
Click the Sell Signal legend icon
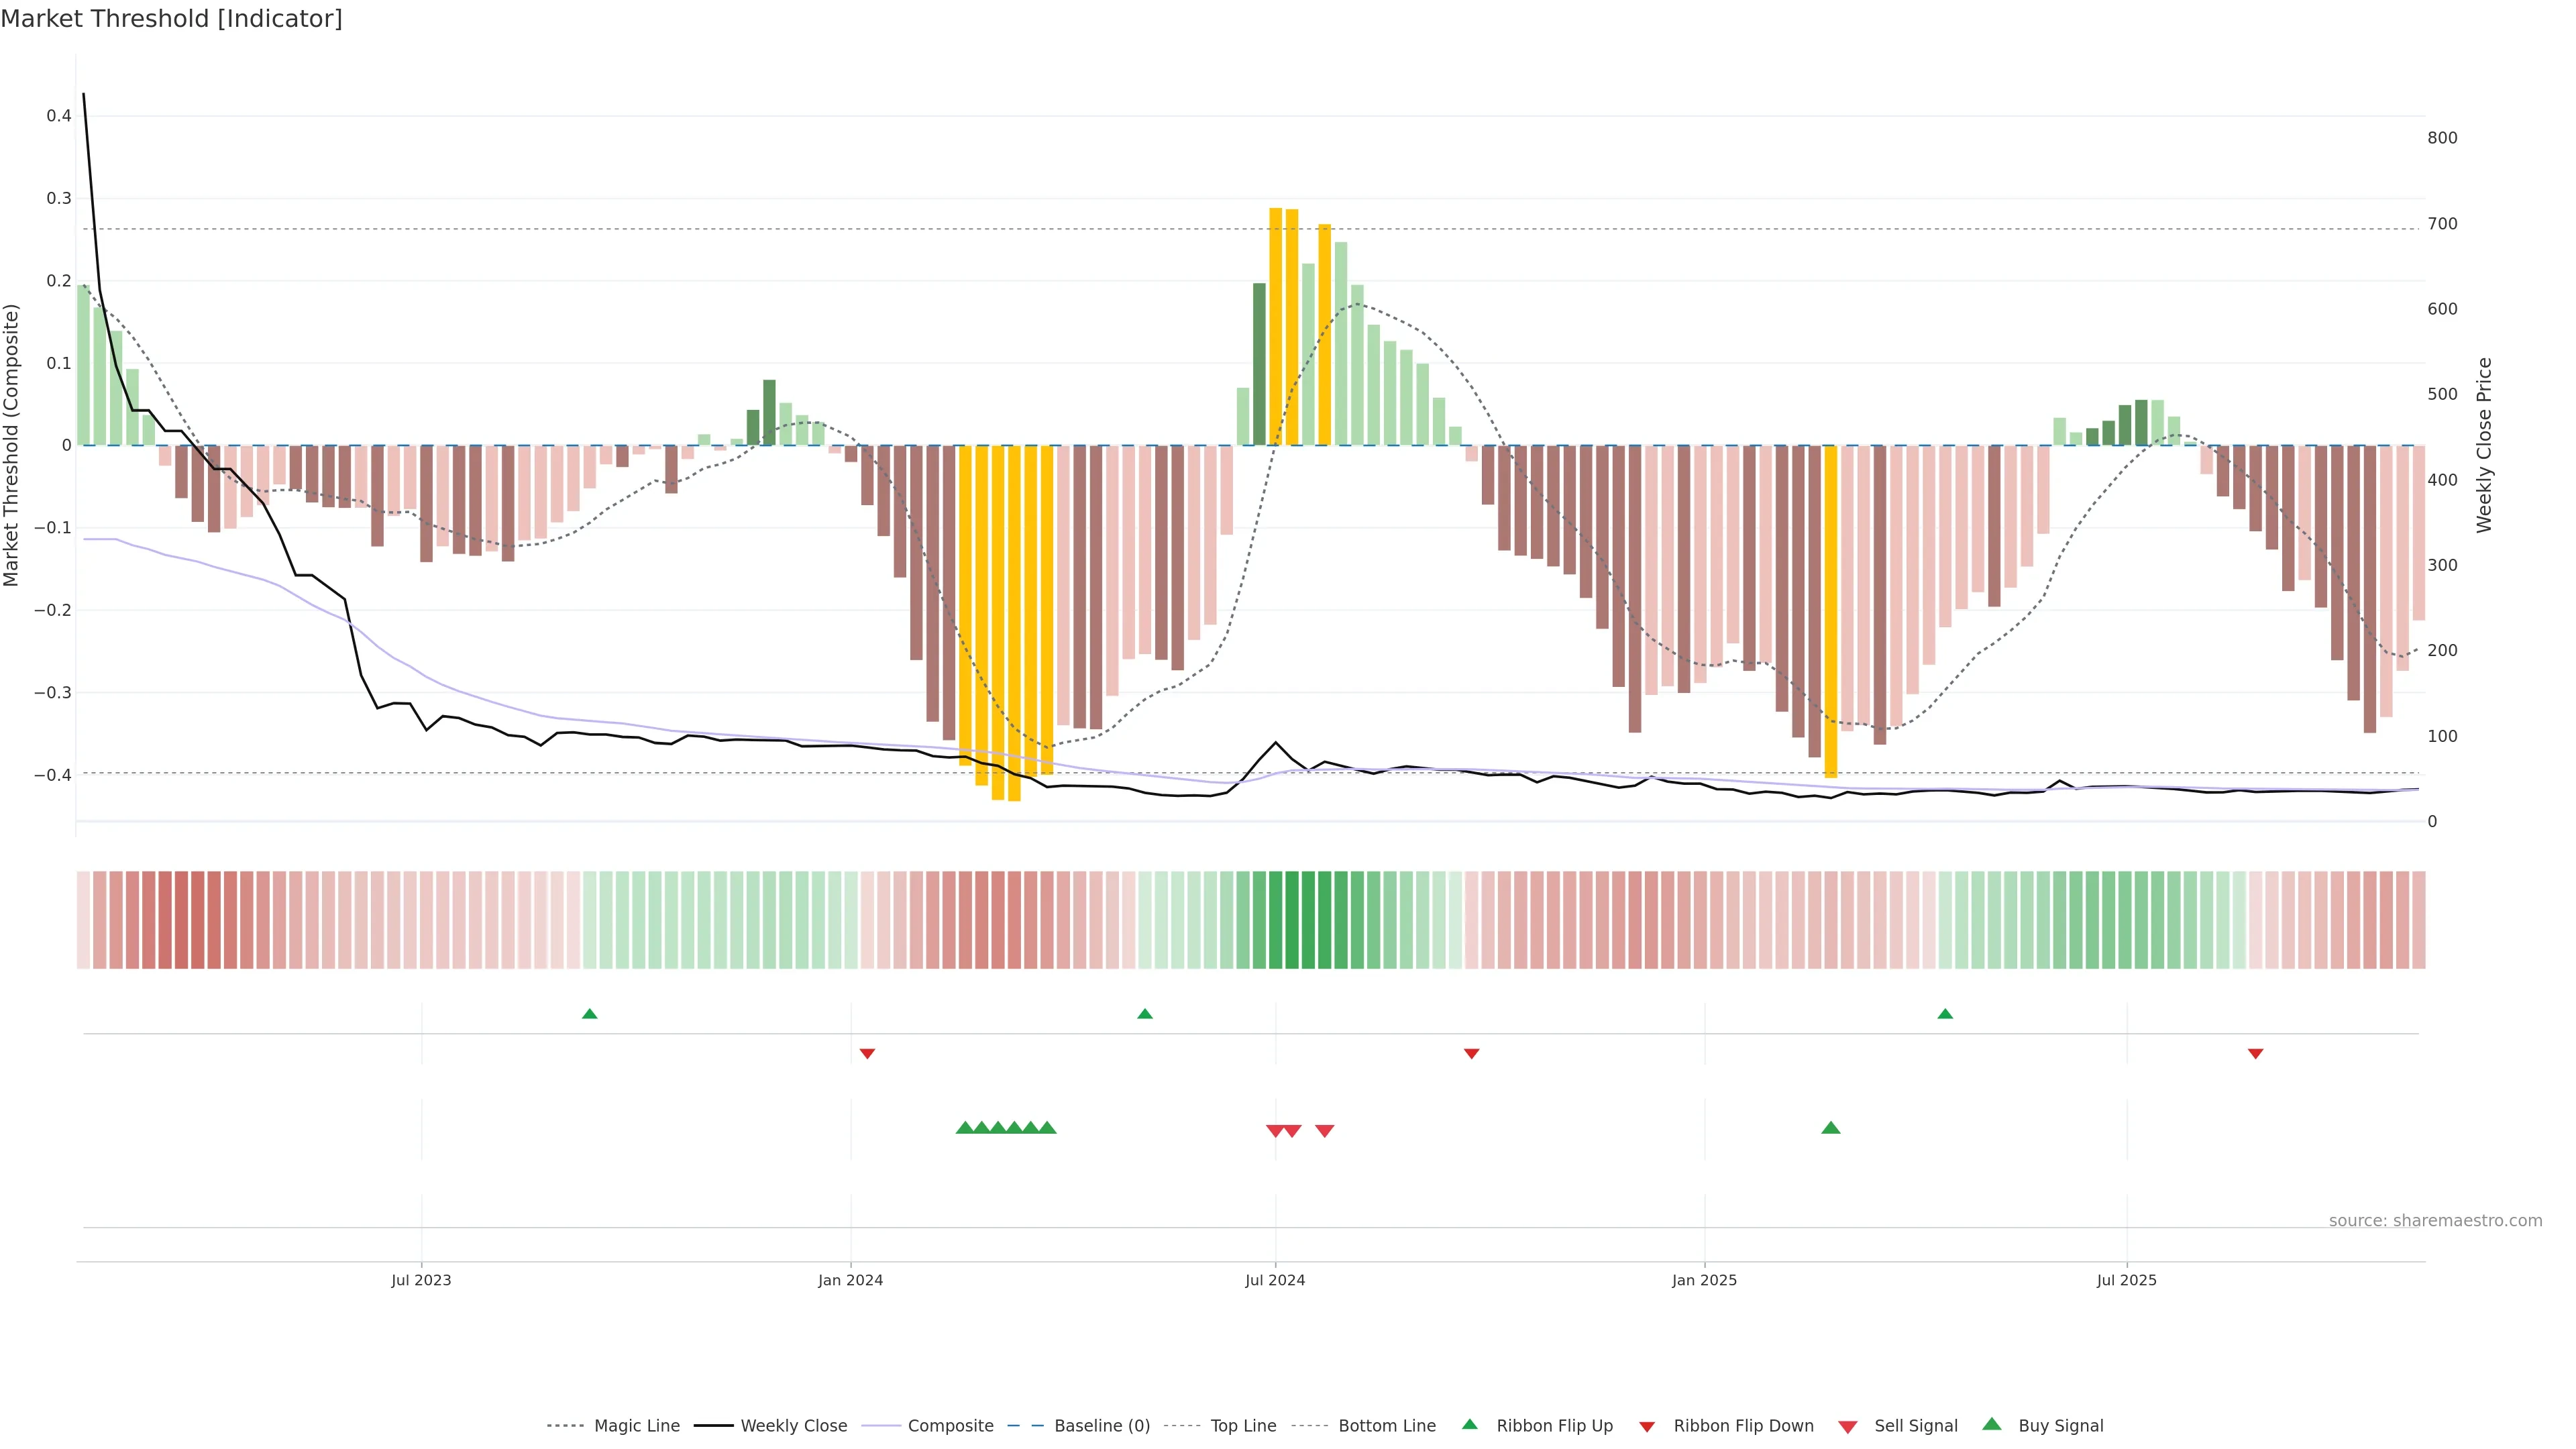click(1848, 1426)
